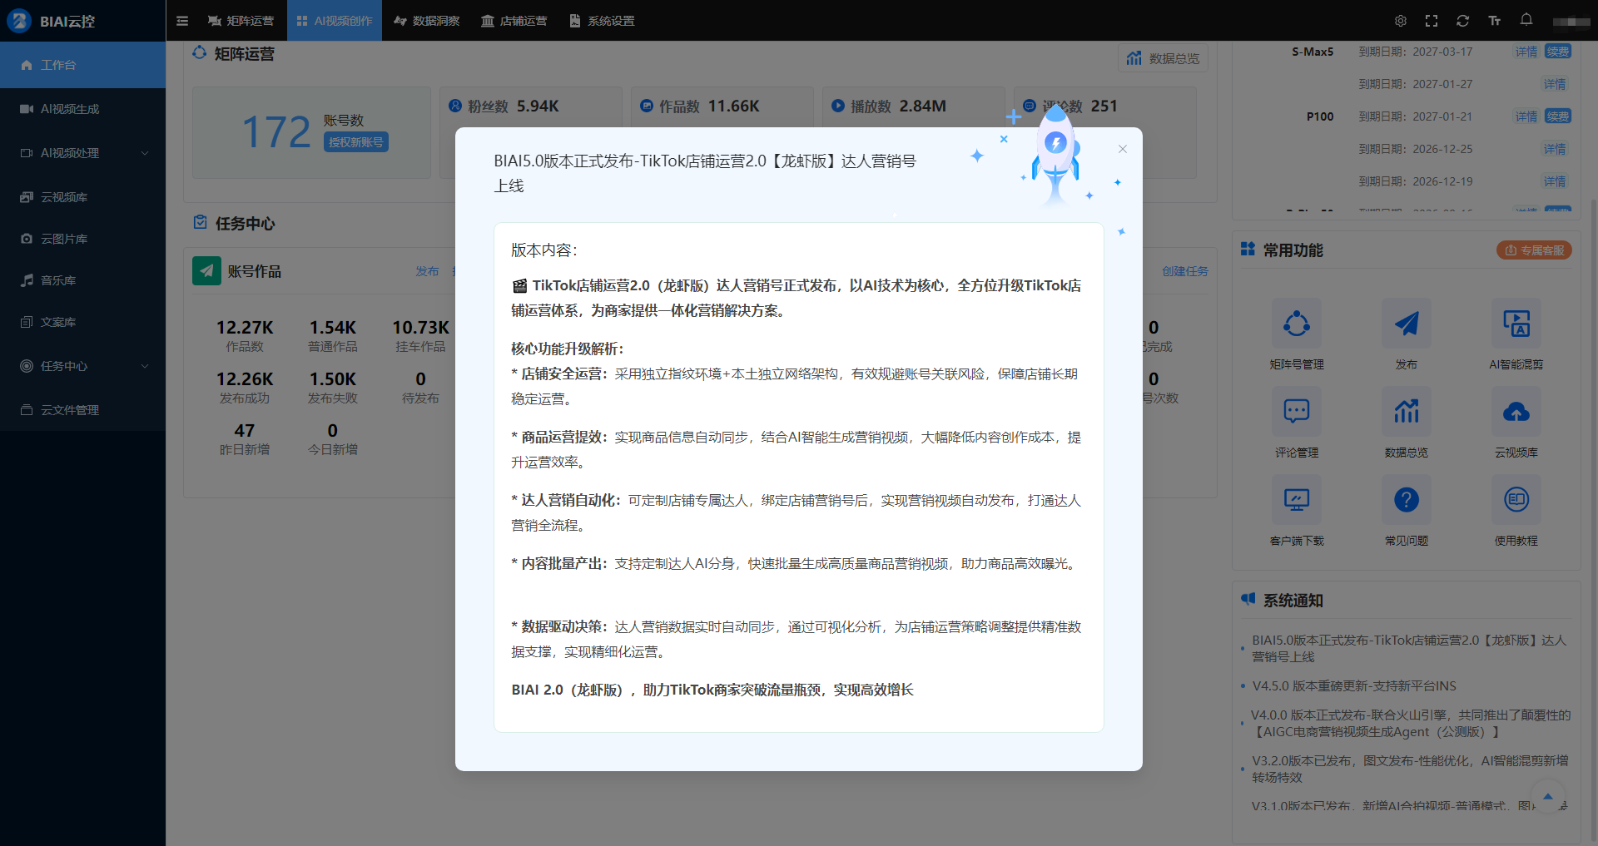
Task: Open 常见问题 question mark icon
Action: (1407, 500)
